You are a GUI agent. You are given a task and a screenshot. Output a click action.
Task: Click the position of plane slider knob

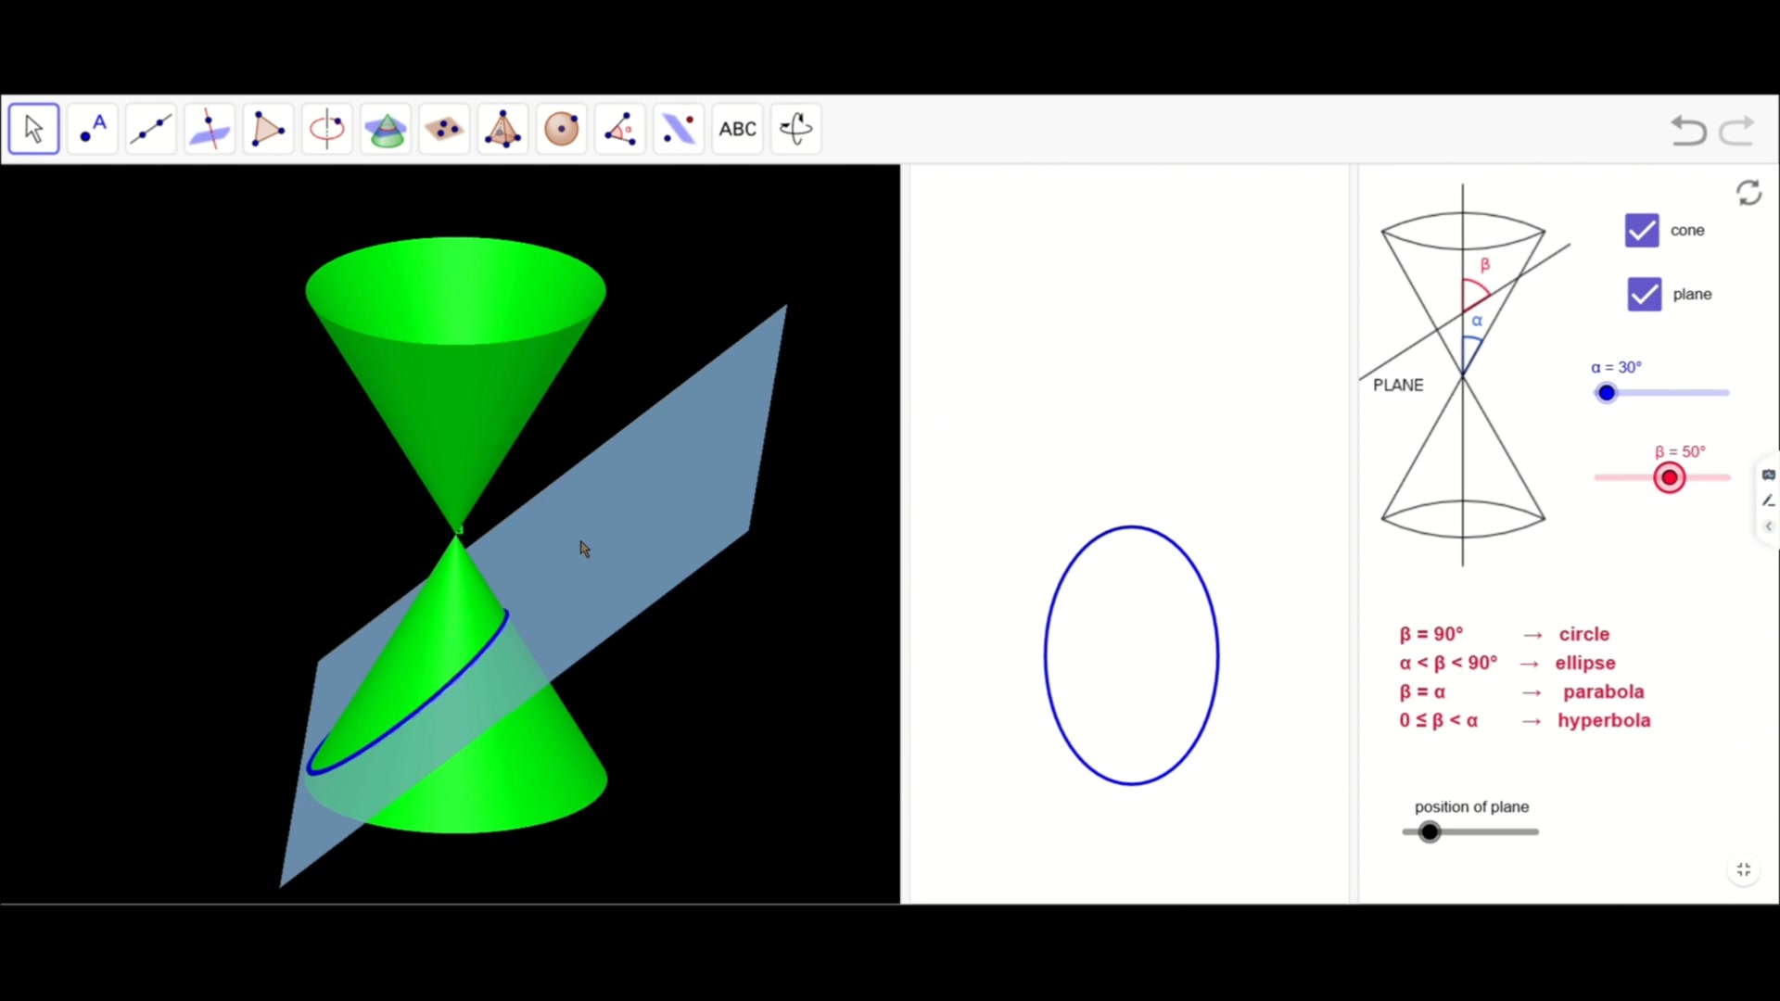[1430, 832]
